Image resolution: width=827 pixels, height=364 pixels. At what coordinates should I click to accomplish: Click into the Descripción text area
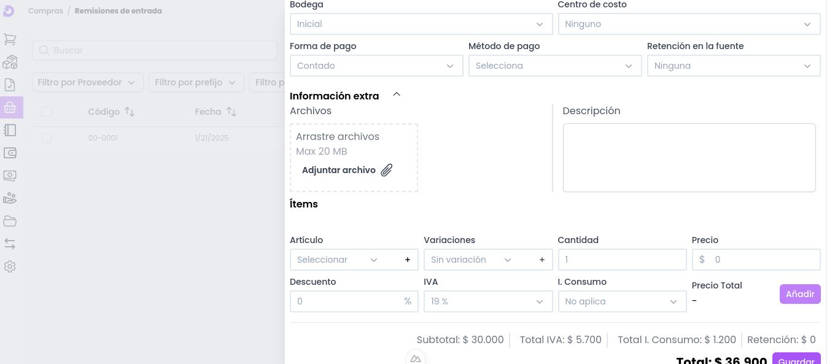[x=689, y=158]
